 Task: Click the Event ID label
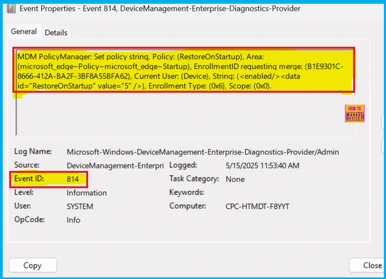pyautogui.click(x=29, y=179)
